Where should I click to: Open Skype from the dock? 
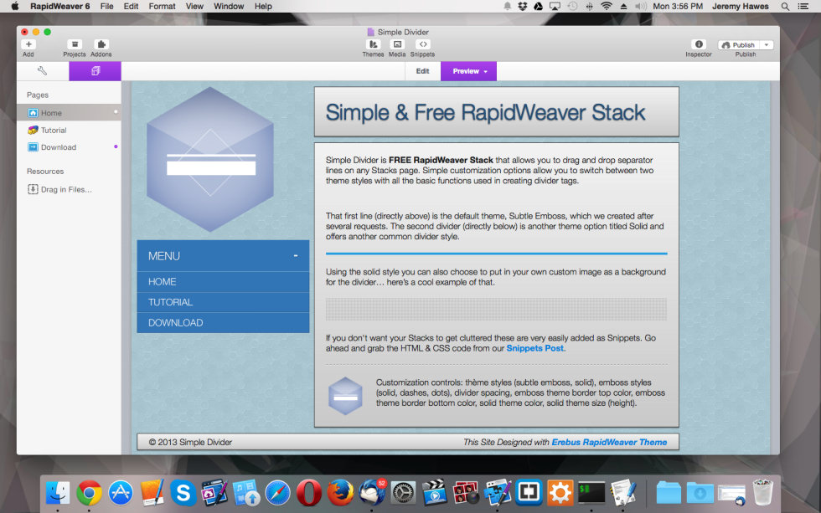point(183,493)
